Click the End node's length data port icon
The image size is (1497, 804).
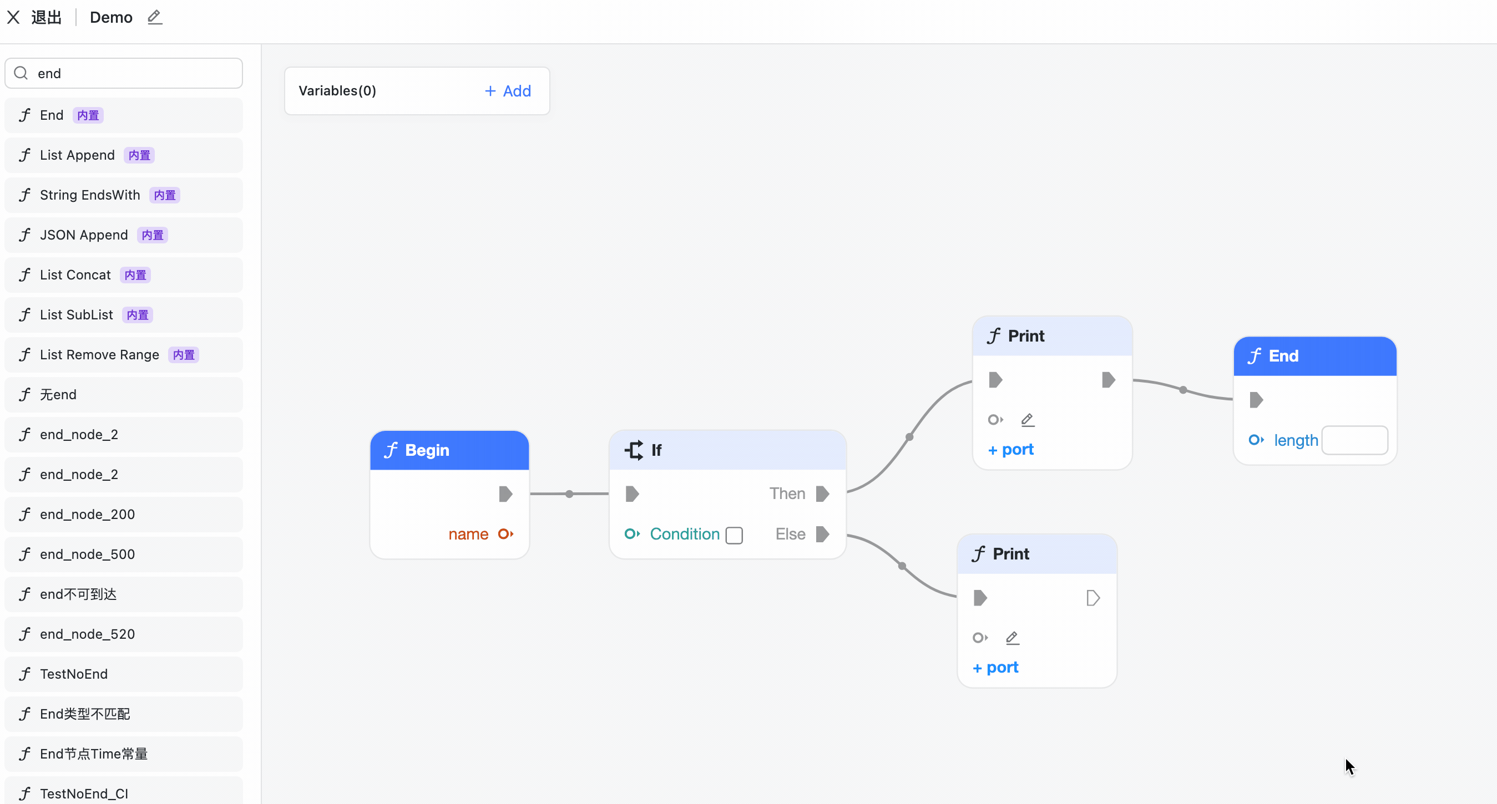tap(1256, 440)
